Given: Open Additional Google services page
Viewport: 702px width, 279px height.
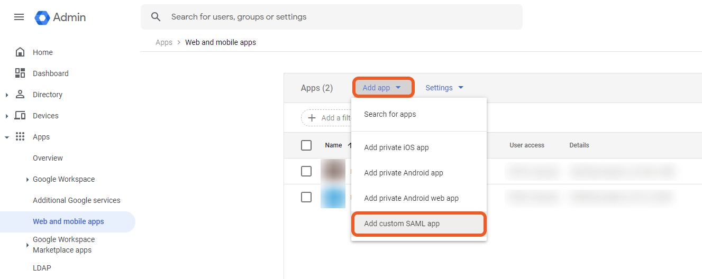Looking at the screenshot, I should pyautogui.click(x=77, y=200).
